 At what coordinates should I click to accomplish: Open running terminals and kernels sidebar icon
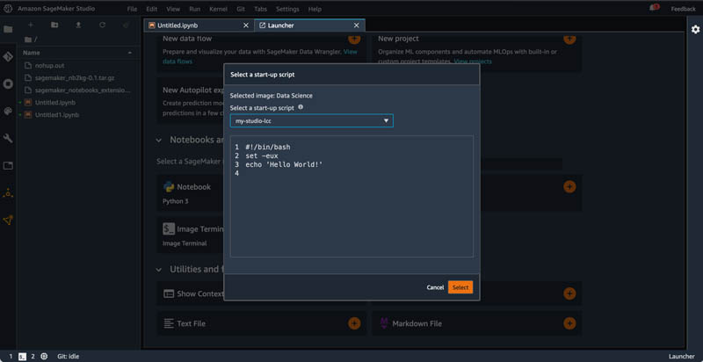(x=8, y=84)
